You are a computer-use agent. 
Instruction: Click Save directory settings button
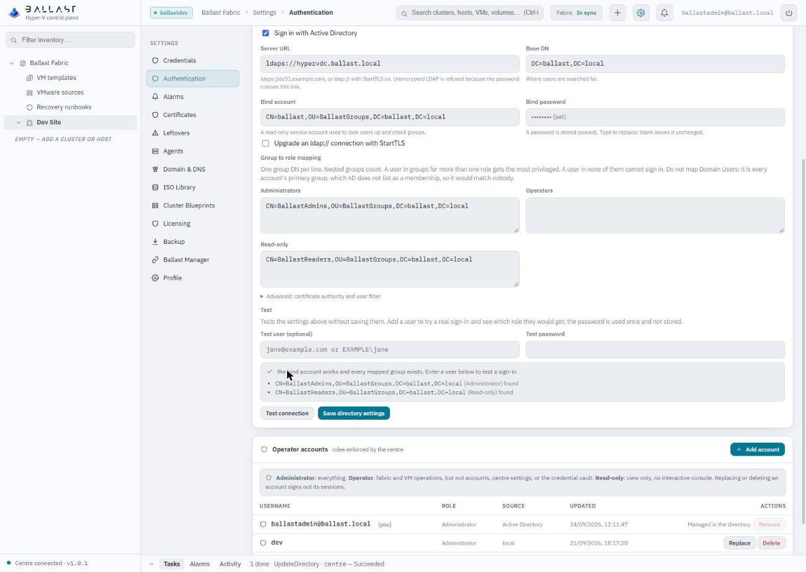pyautogui.click(x=353, y=414)
